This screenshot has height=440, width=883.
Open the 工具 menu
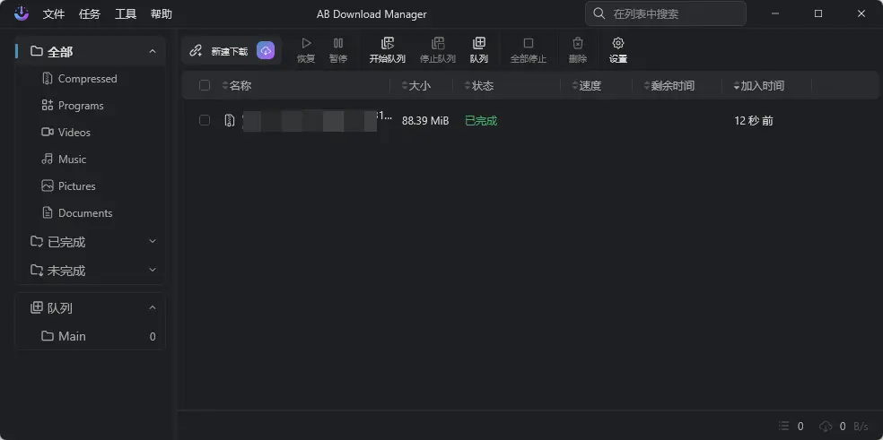click(126, 14)
